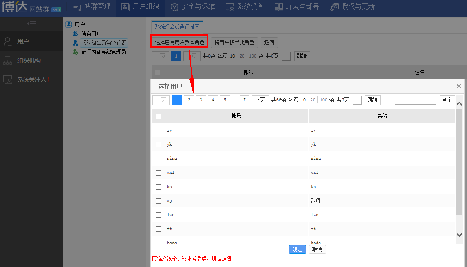Click the 站群管理 icon in top navigation
Screen dimensions: 467x267
point(77,7)
